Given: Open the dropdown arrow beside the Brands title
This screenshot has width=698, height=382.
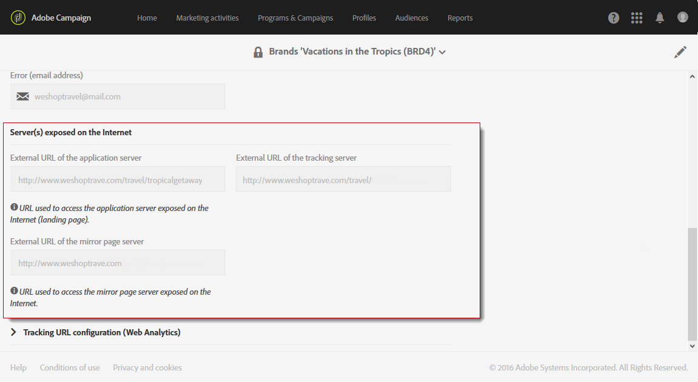Looking at the screenshot, I should pyautogui.click(x=442, y=52).
